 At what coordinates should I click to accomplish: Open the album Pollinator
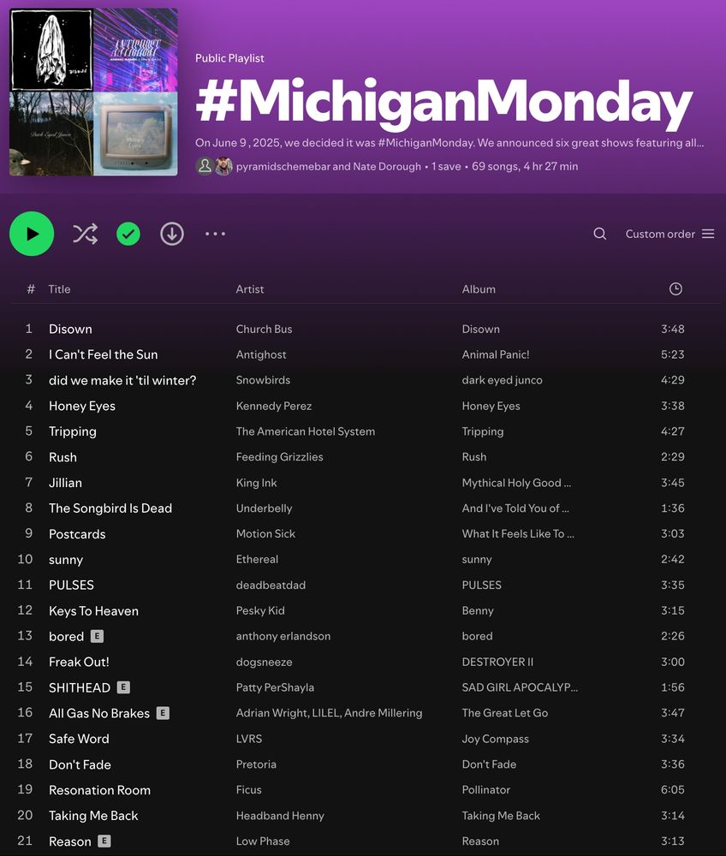click(x=486, y=790)
